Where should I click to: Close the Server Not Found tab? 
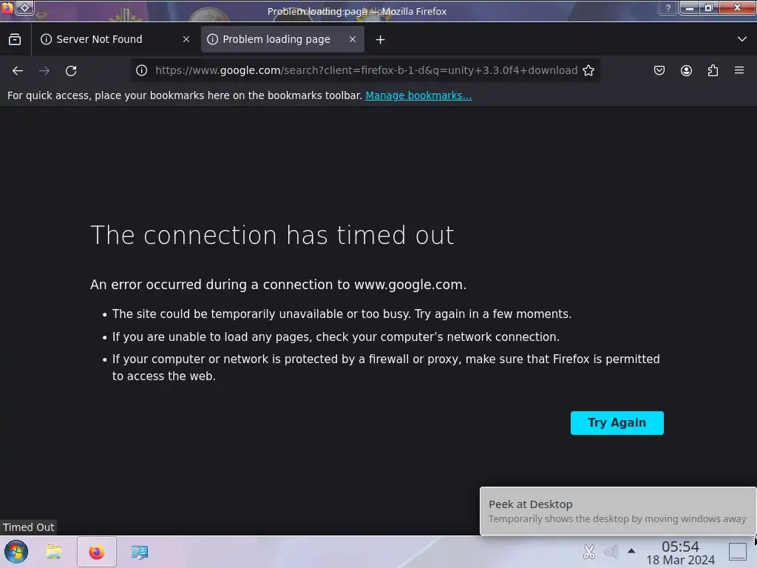click(x=186, y=40)
